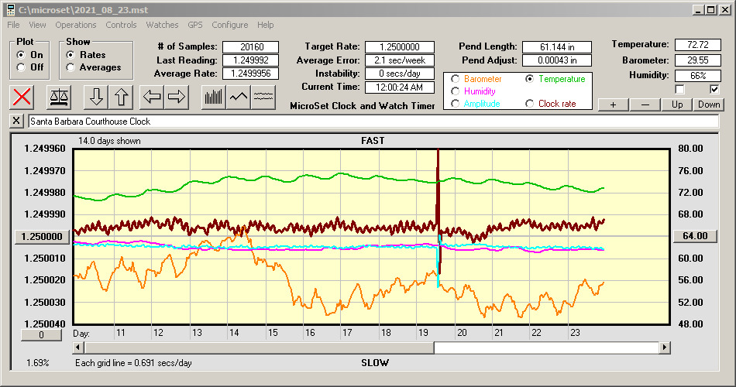Set Plot to Off

[x=21, y=67]
